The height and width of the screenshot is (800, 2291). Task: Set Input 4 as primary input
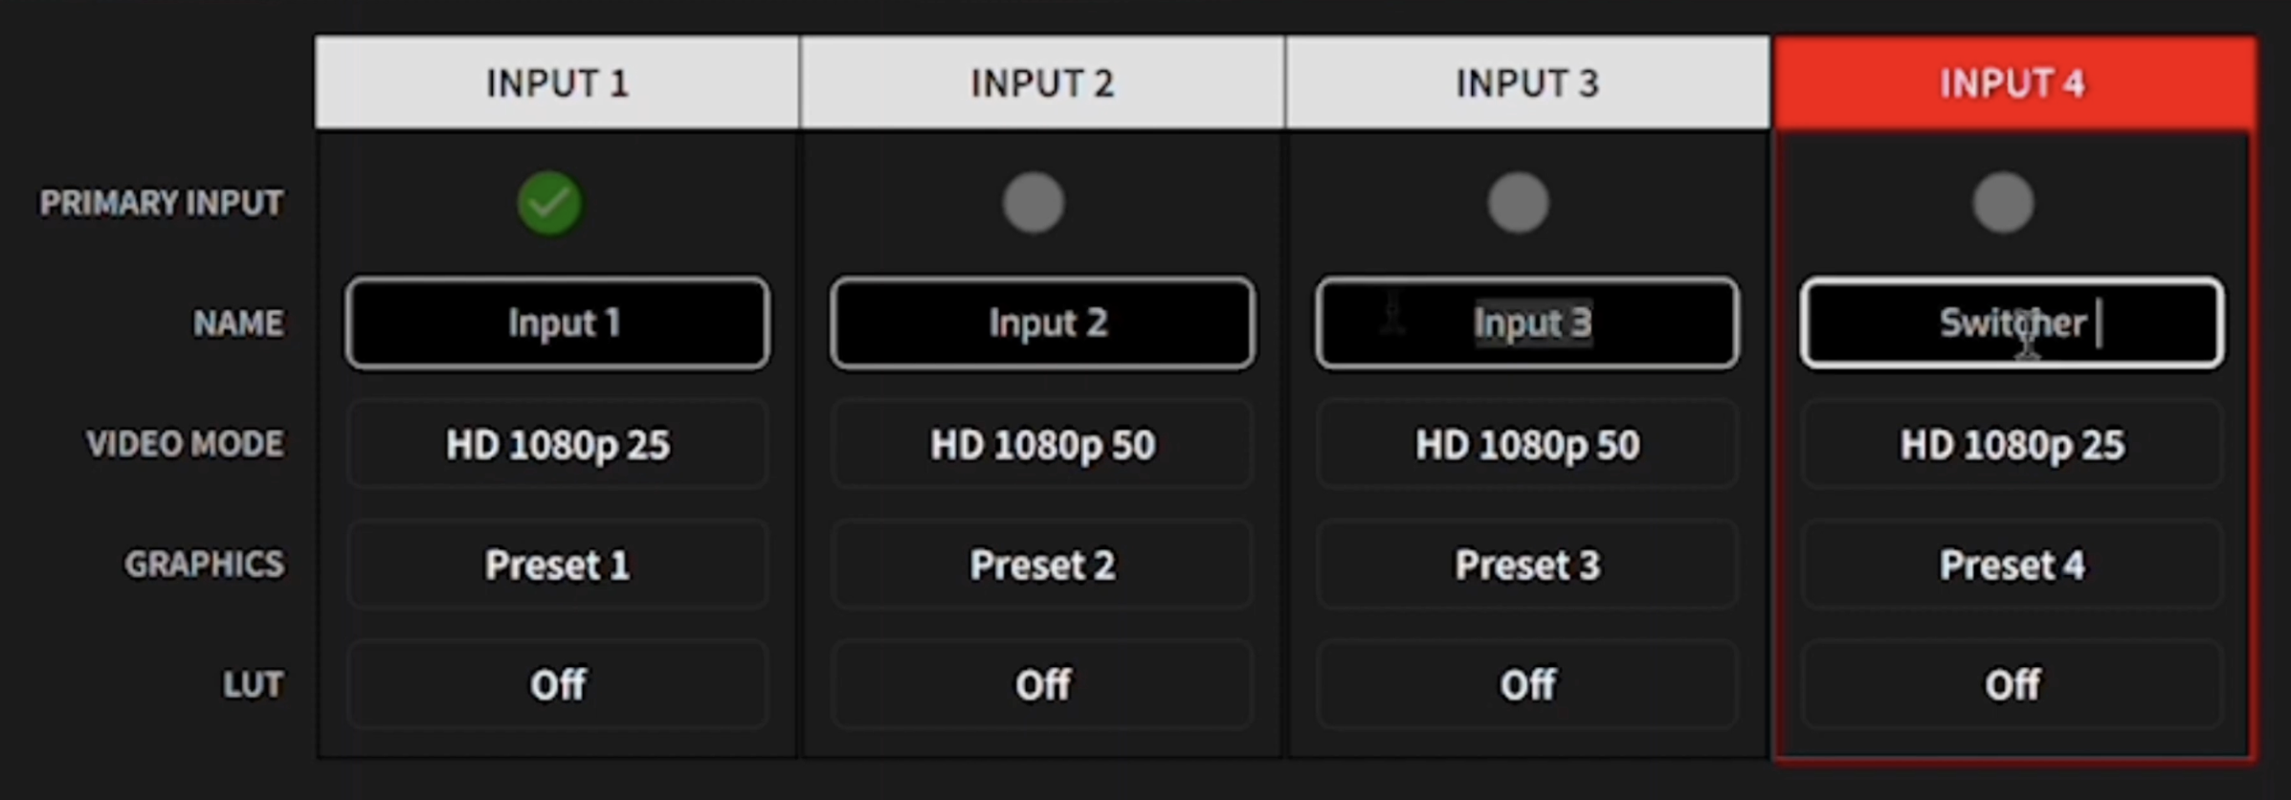coord(2003,203)
